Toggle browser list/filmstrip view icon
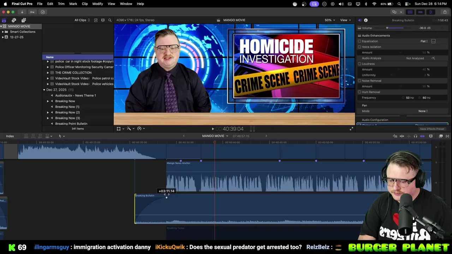The image size is (452, 254). [96, 20]
